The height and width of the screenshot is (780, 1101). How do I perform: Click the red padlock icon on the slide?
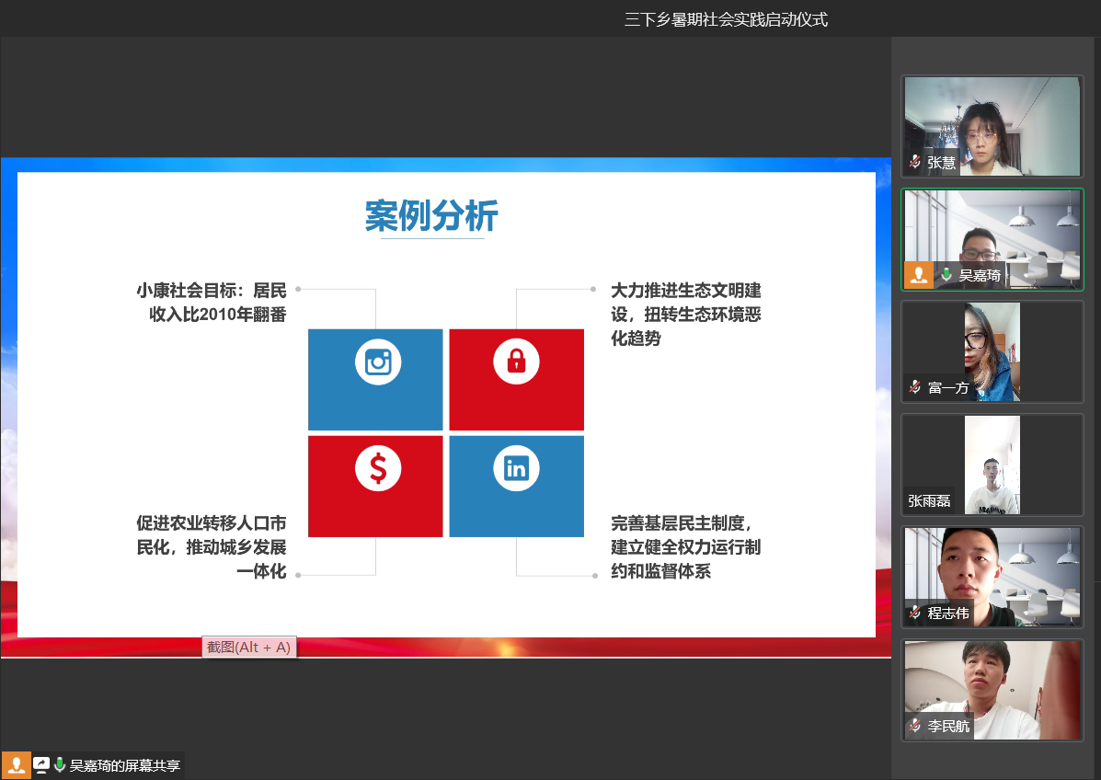click(x=516, y=361)
